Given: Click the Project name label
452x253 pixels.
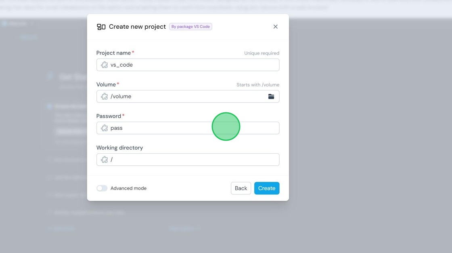Looking at the screenshot, I should point(113,53).
